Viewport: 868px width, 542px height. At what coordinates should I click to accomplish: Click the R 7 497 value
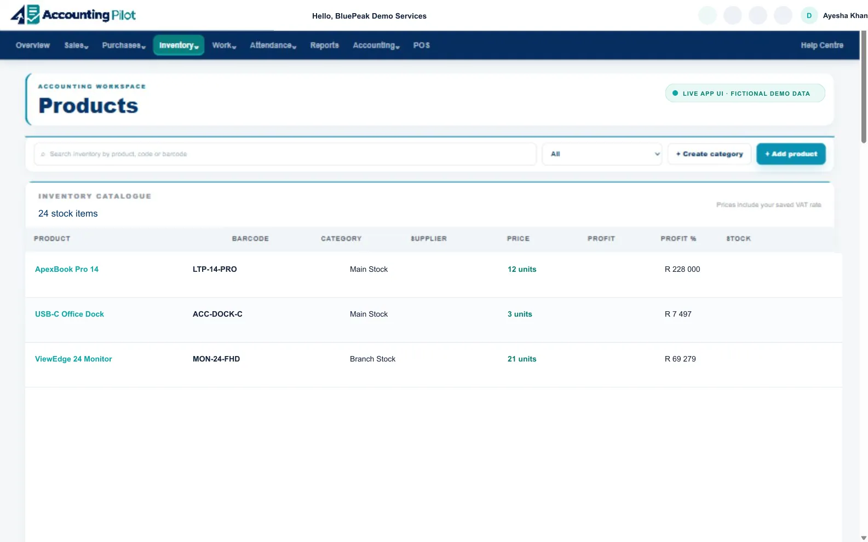point(678,314)
